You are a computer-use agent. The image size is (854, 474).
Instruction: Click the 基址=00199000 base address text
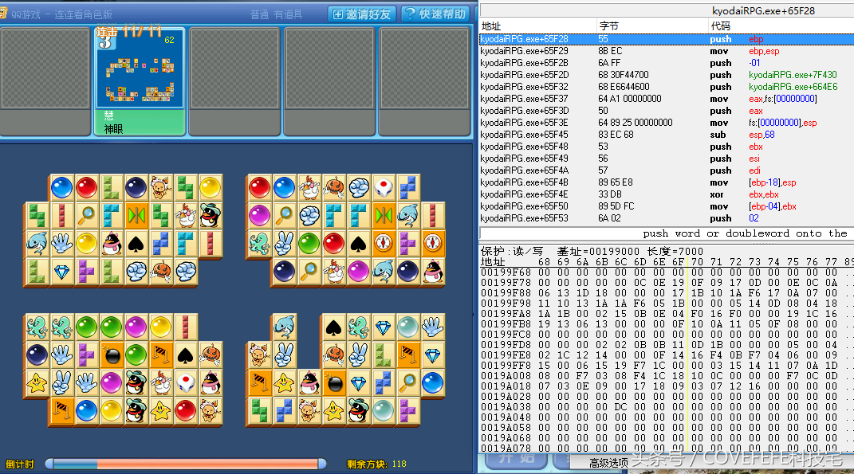[597, 252]
